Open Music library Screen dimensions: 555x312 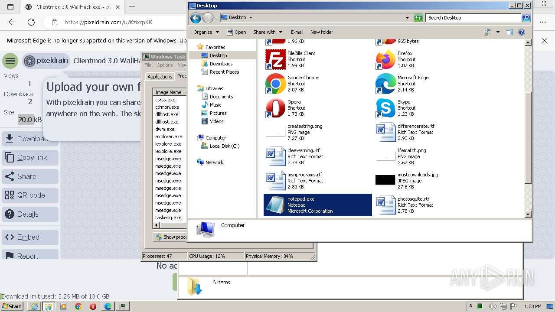215,105
